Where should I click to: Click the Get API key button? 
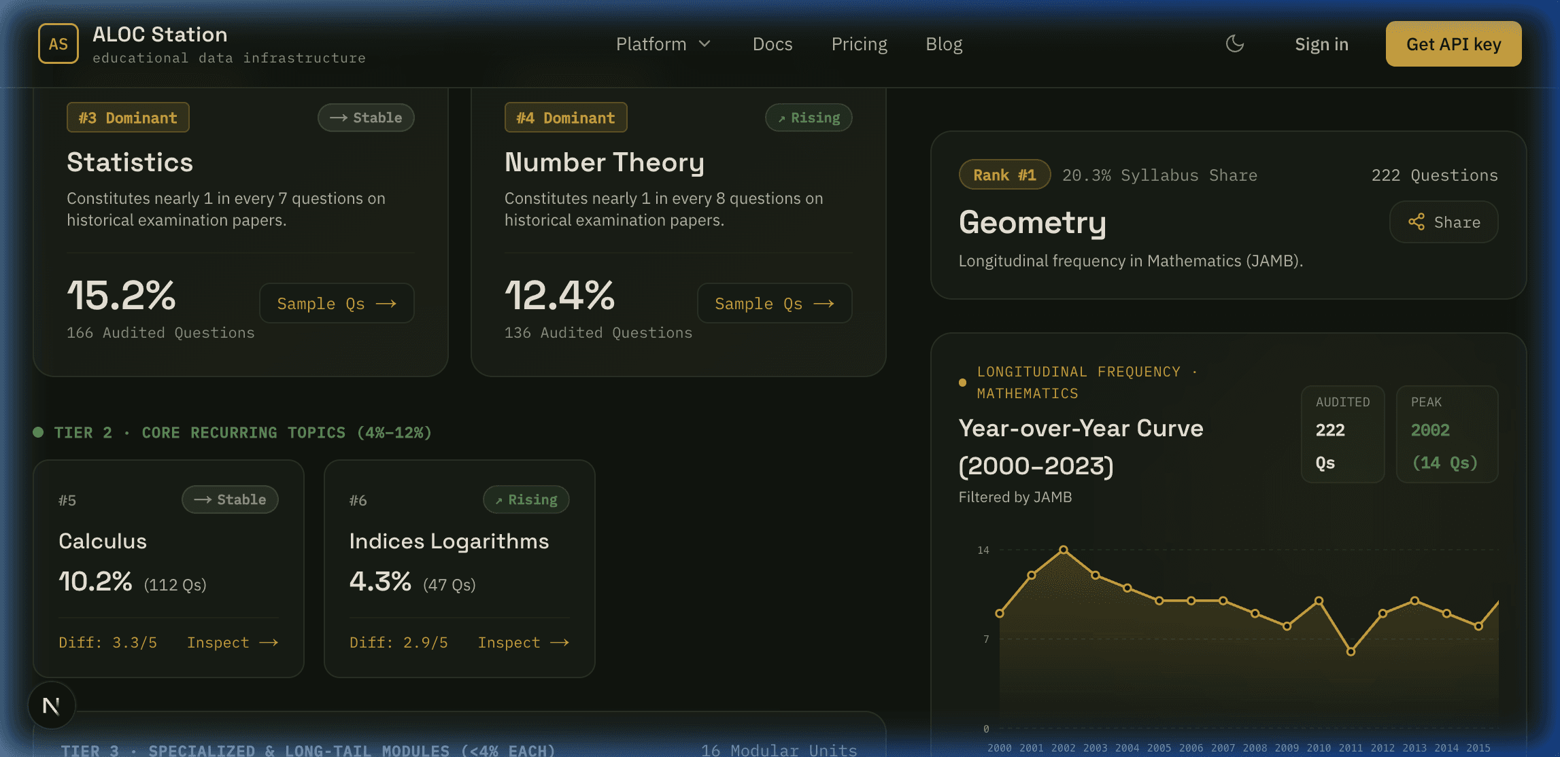click(1453, 44)
